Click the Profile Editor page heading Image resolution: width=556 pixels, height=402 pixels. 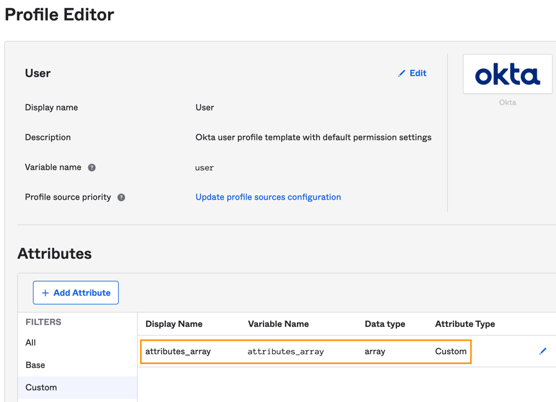point(60,15)
